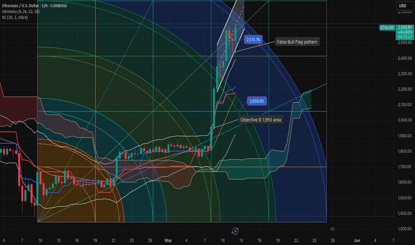Select the Ichimoku (9, 26, 52, 26) indicator legend
The image size is (415, 245).
click(21, 12)
